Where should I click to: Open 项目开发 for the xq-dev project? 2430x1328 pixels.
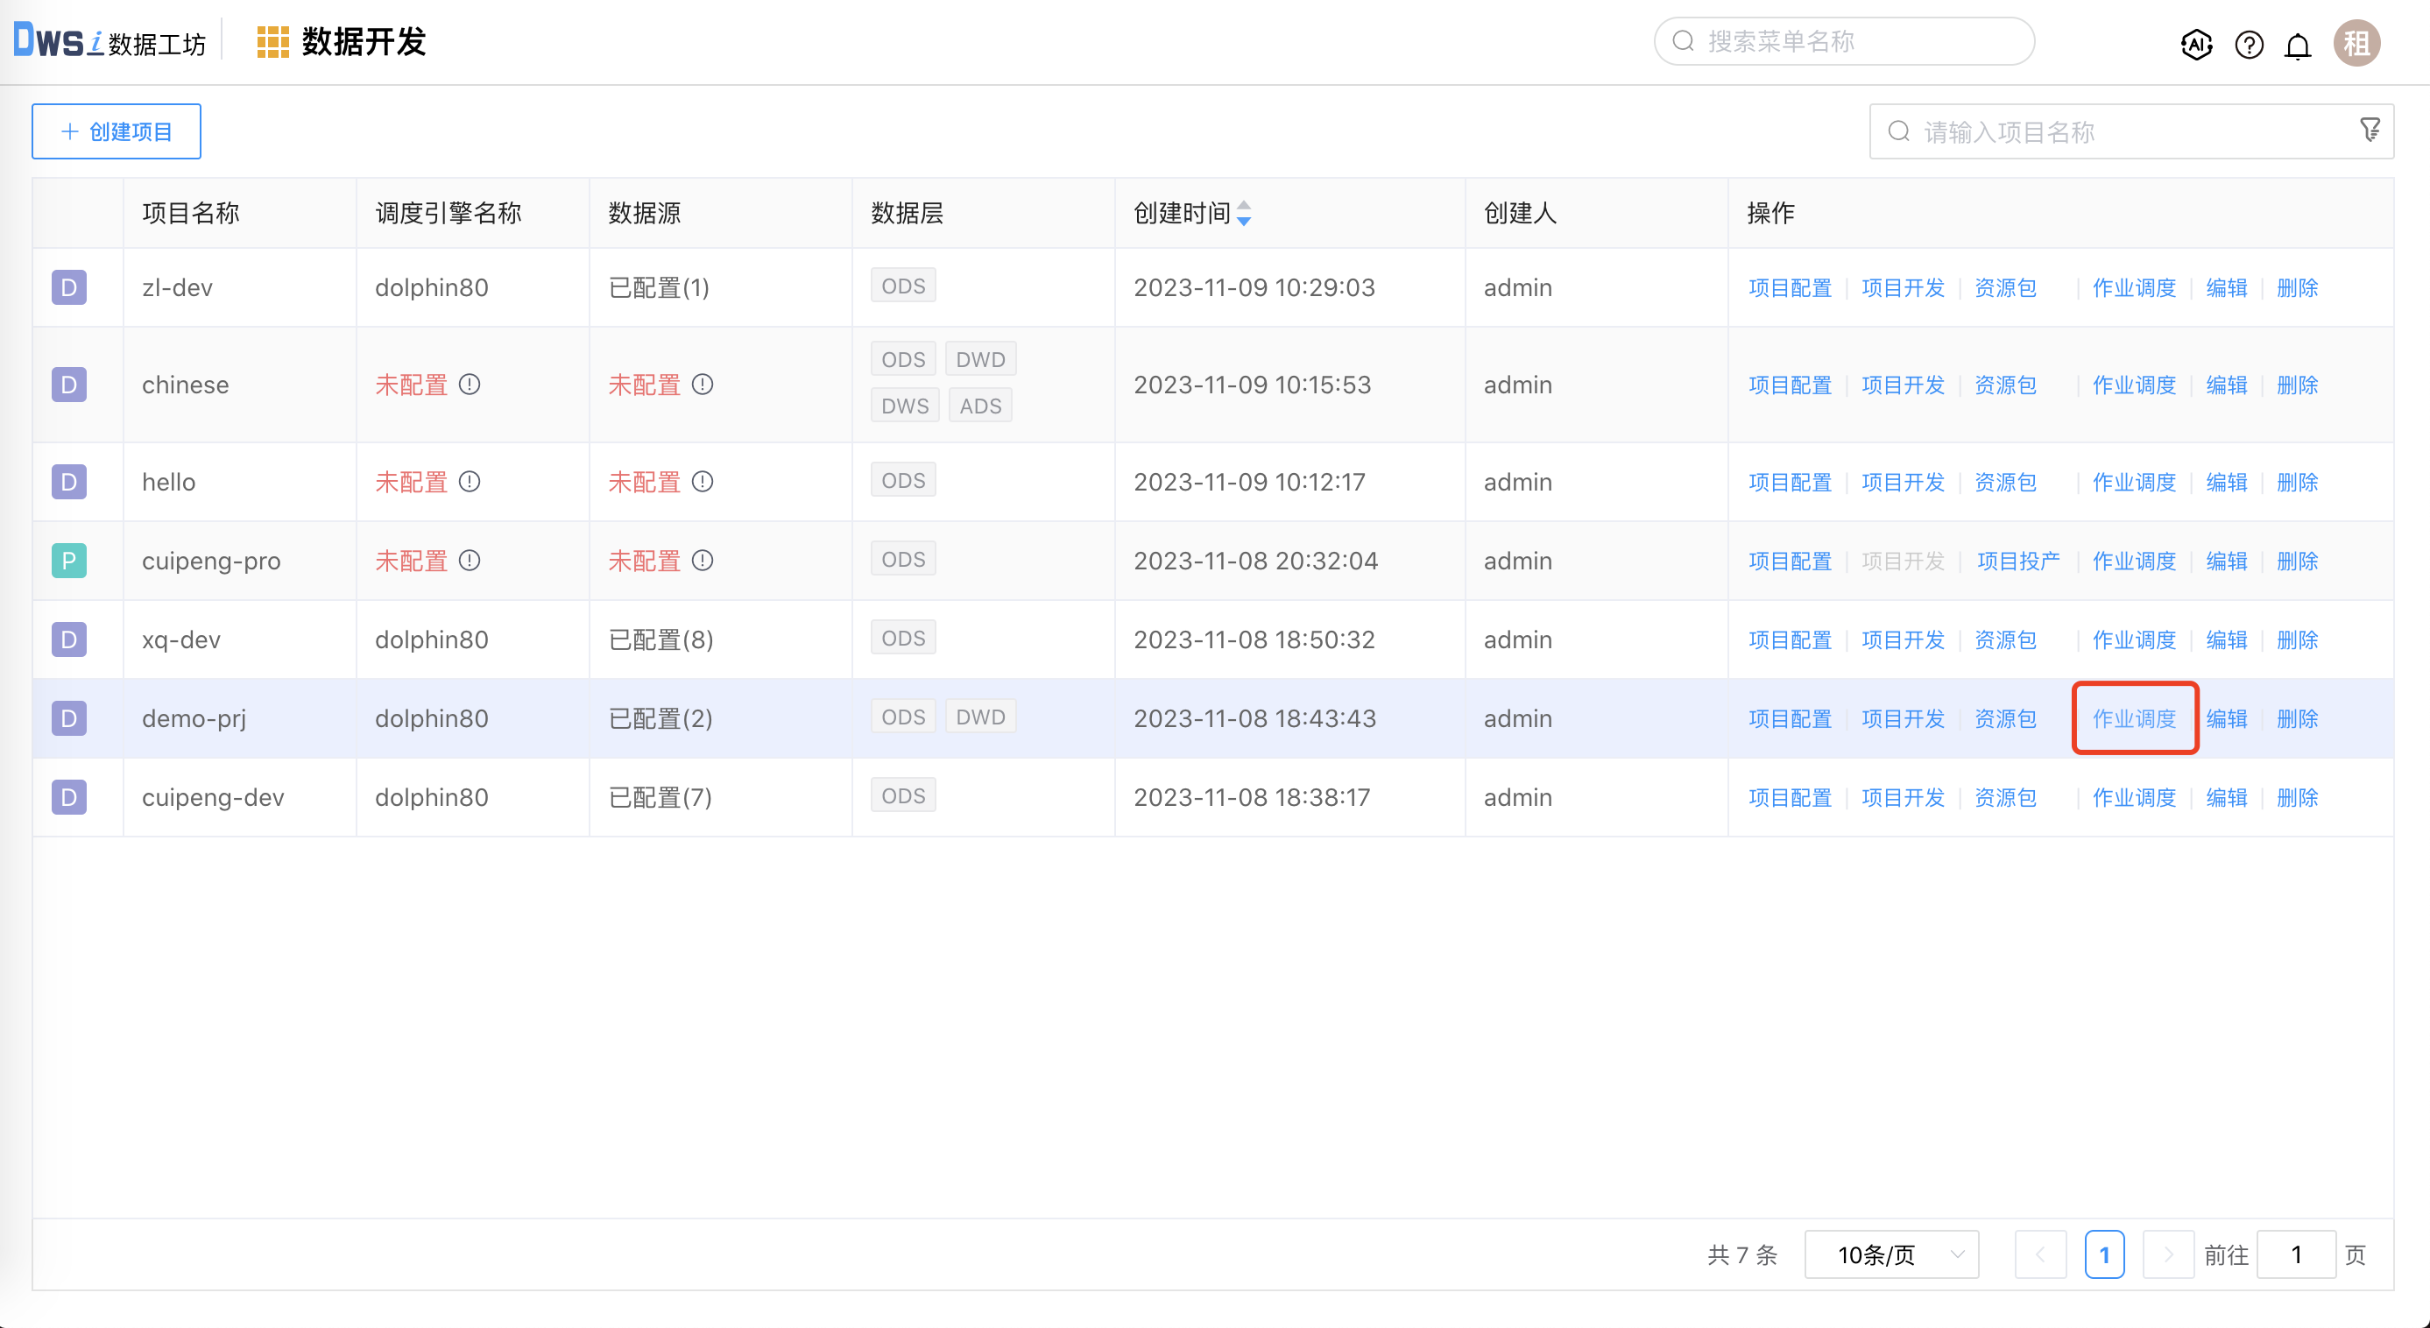pos(1903,639)
